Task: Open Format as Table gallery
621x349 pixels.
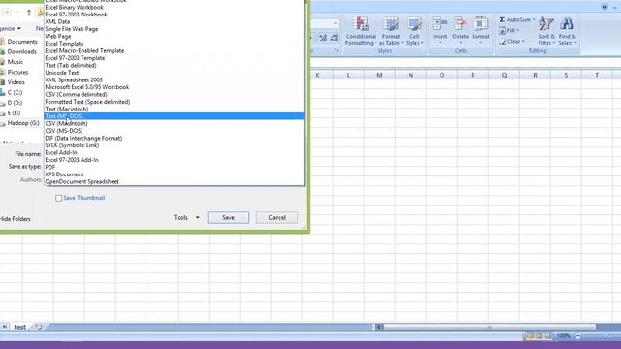Action: (390, 31)
